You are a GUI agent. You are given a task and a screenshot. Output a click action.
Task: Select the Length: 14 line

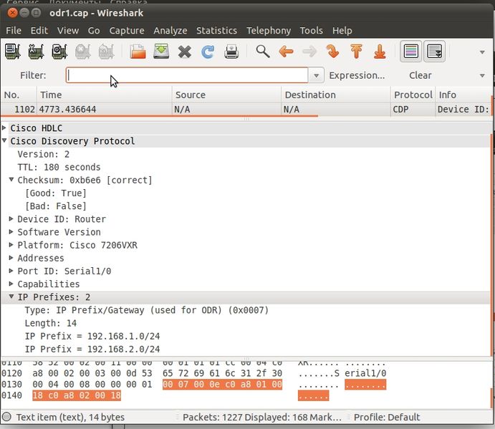[51, 323]
